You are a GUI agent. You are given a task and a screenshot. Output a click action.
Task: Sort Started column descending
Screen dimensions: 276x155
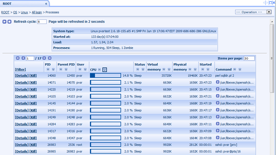tap(208, 69)
